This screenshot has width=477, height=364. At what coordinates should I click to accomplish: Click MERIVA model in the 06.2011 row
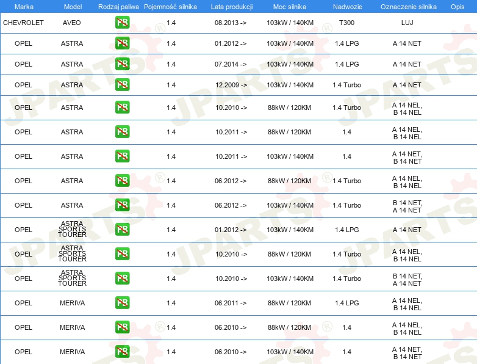(x=72, y=303)
